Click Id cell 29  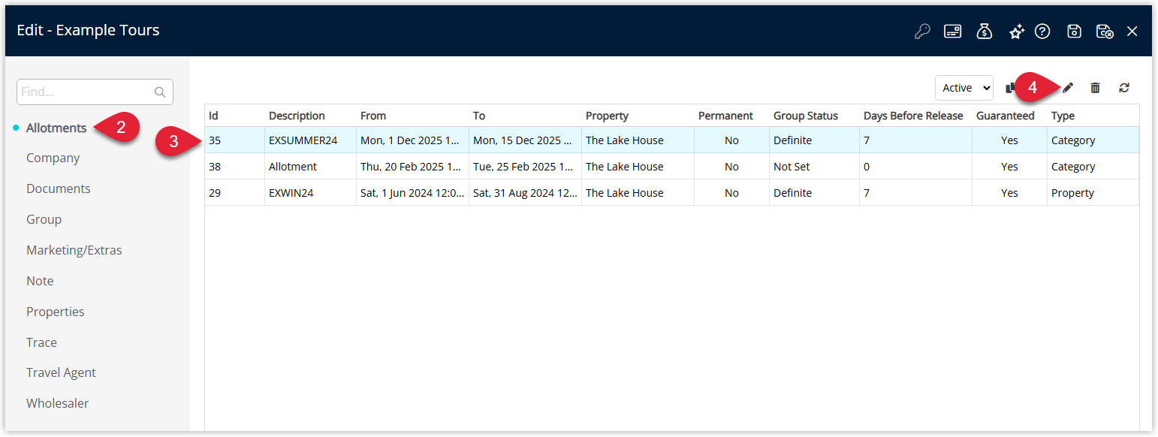click(x=234, y=193)
